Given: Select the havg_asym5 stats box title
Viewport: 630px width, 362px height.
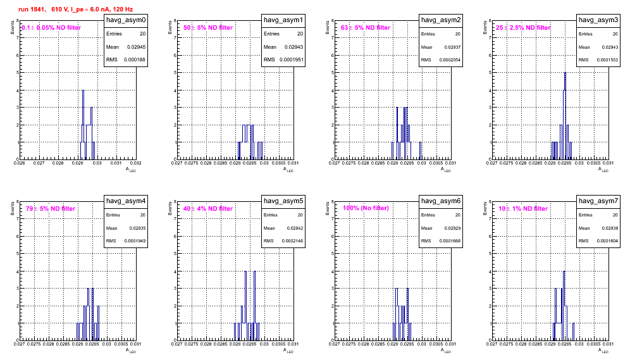Looking at the screenshot, I should pyautogui.click(x=283, y=201).
